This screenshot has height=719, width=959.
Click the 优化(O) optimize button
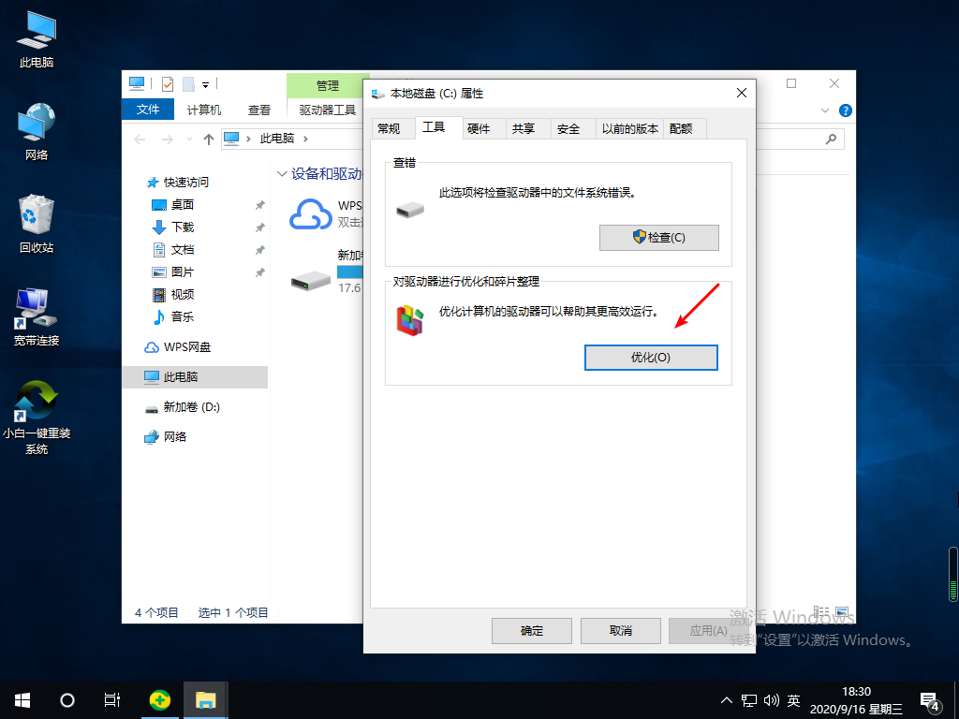(651, 358)
